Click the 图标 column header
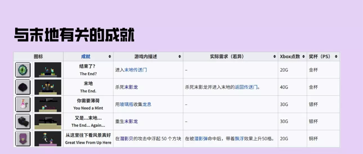This screenshot has width=363, height=154. [x=38, y=56]
